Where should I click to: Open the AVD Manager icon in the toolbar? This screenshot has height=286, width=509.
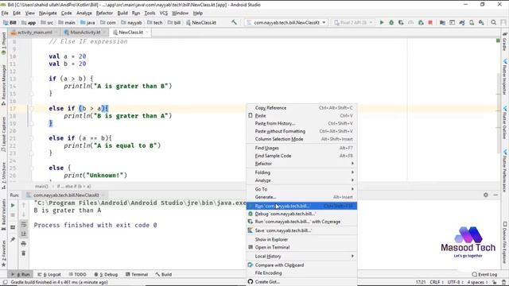pyautogui.click(x=472, y=22)
